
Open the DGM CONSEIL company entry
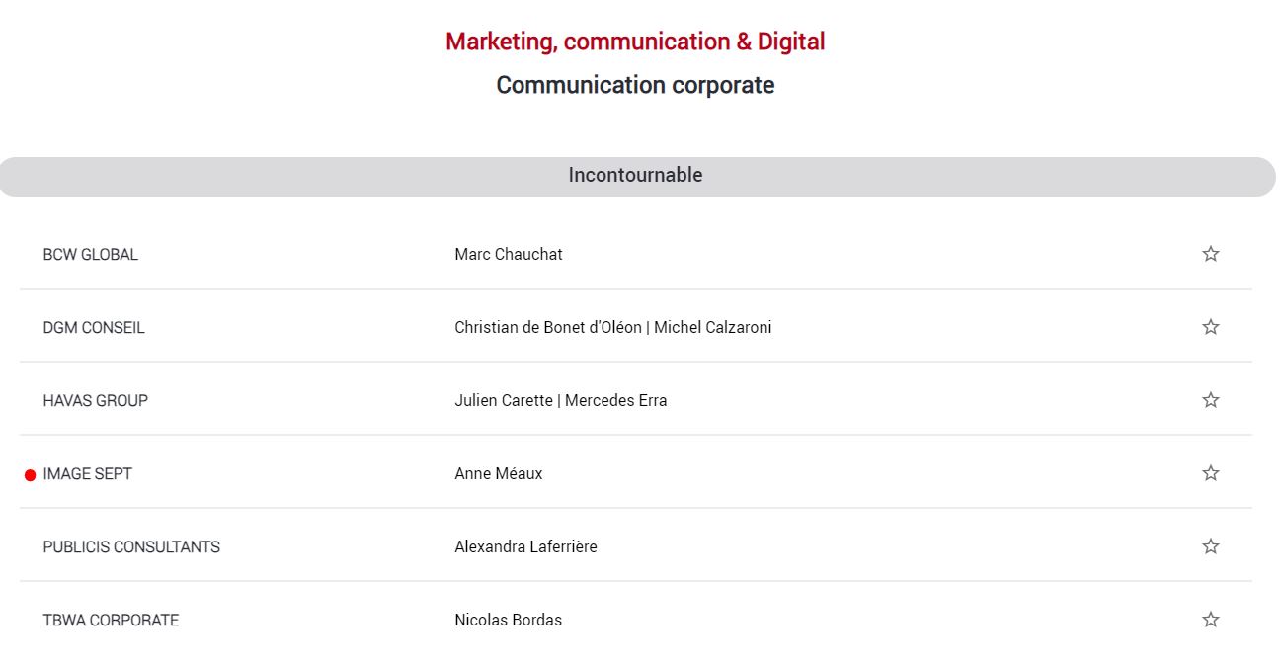94,327
